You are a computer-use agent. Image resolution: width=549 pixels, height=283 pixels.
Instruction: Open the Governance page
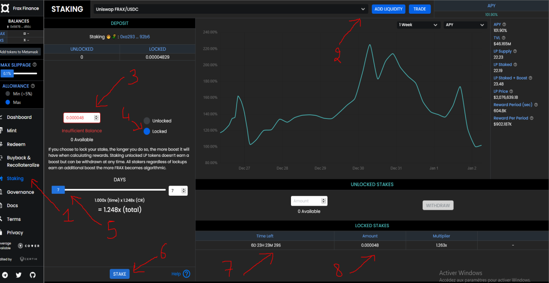[21, 192]
